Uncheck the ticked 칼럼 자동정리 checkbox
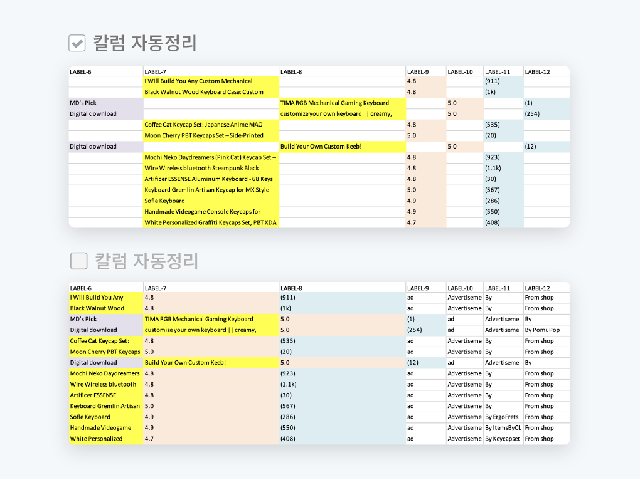This screenshot has width=640, height=480. [x=77, y=43]
